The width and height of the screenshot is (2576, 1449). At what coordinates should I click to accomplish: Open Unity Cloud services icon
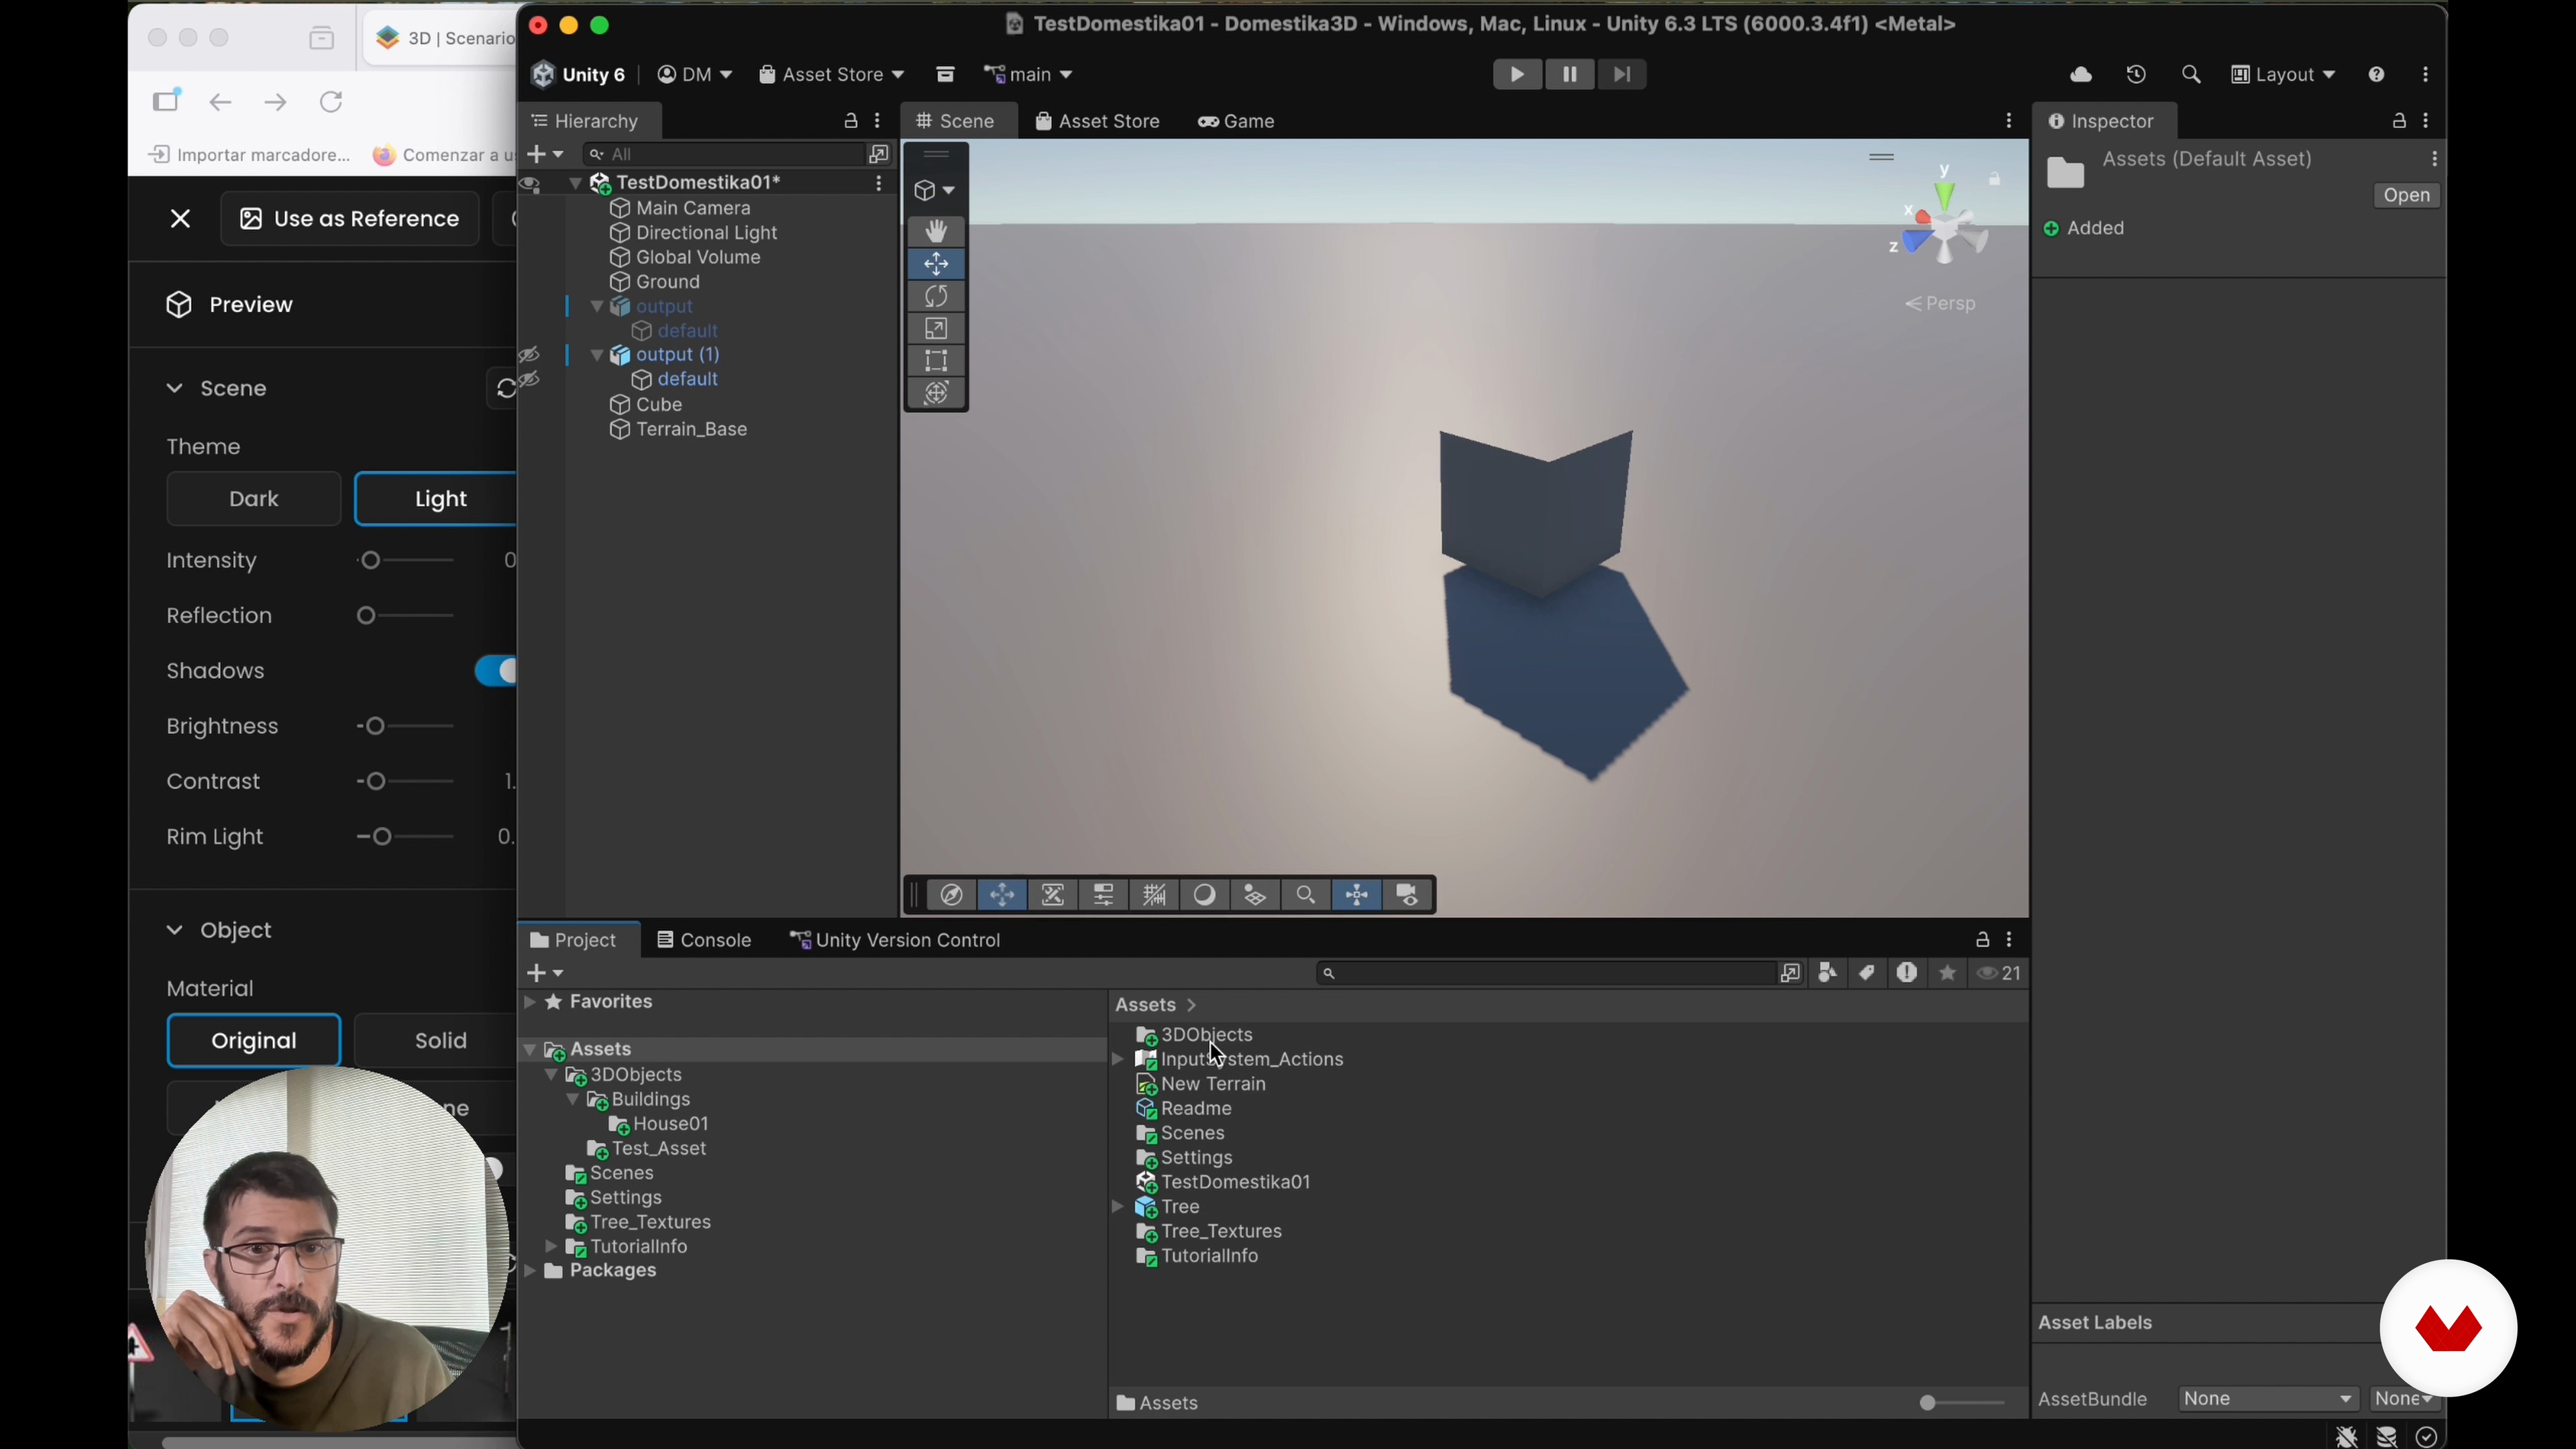coord(2081,75)
